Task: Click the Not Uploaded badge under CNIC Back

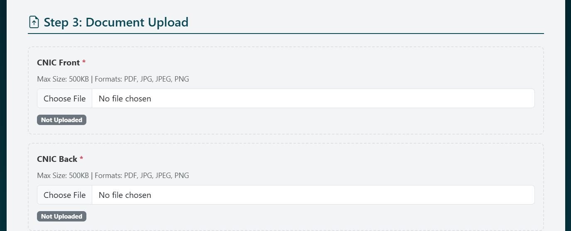Action: coord(61,217)
